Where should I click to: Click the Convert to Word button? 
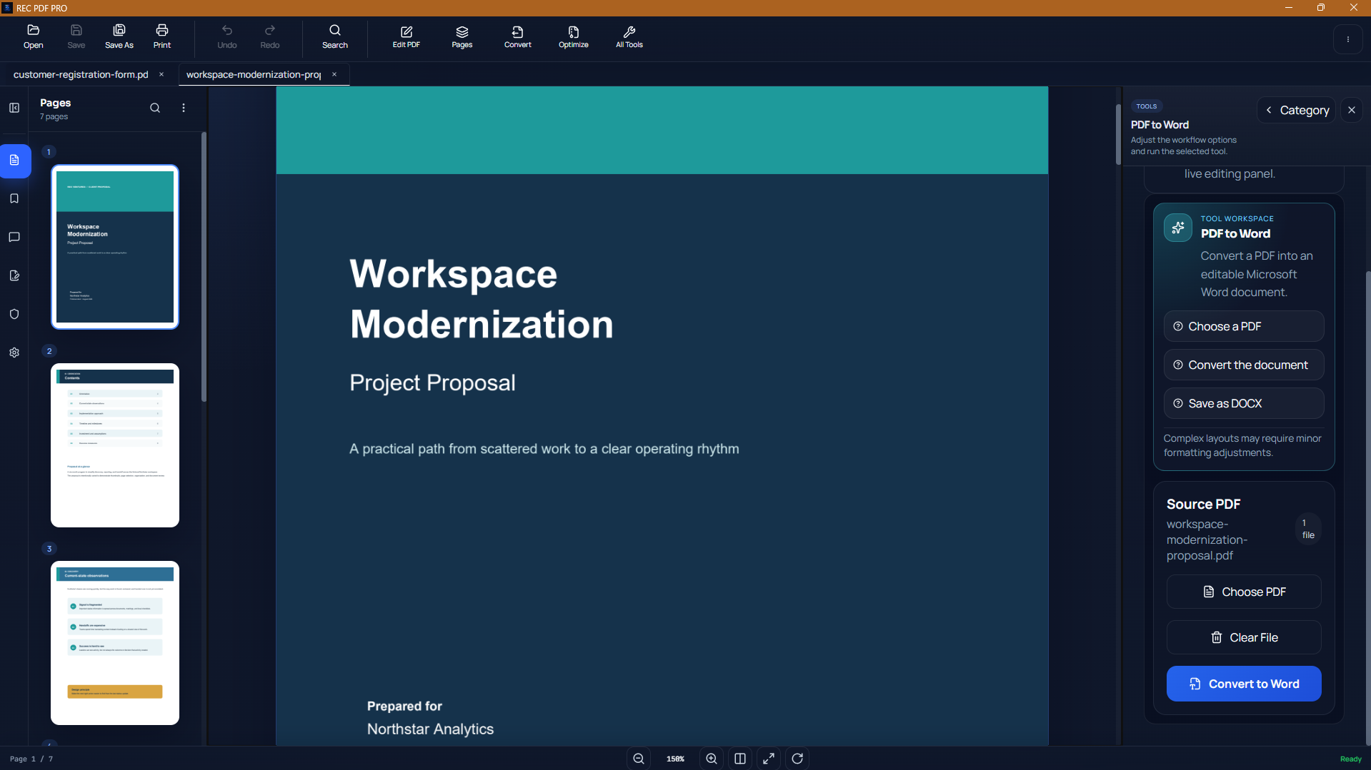[x=1244, y=684]
